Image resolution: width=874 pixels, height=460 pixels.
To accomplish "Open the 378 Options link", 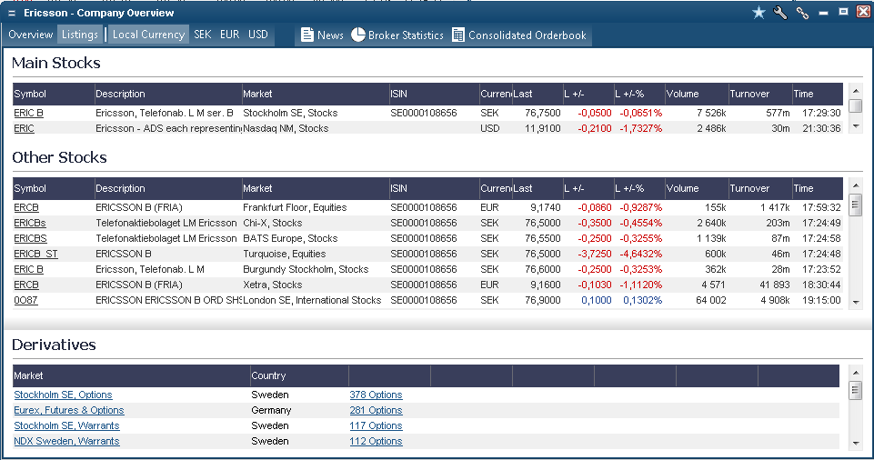I will click(377, 395).
